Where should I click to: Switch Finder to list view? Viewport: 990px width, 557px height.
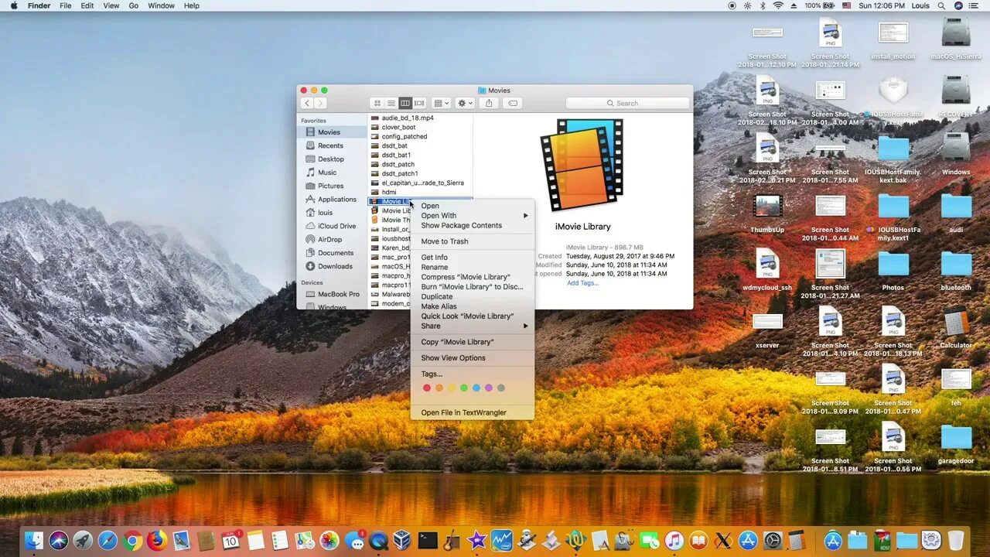tap(391, 103)
